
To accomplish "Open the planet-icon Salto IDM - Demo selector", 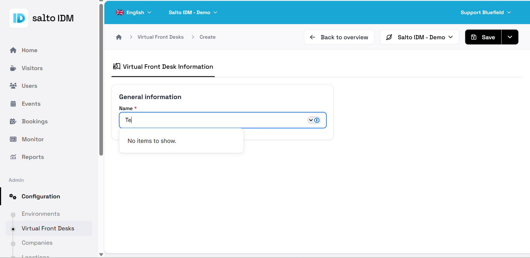I will tap(419, 37).
